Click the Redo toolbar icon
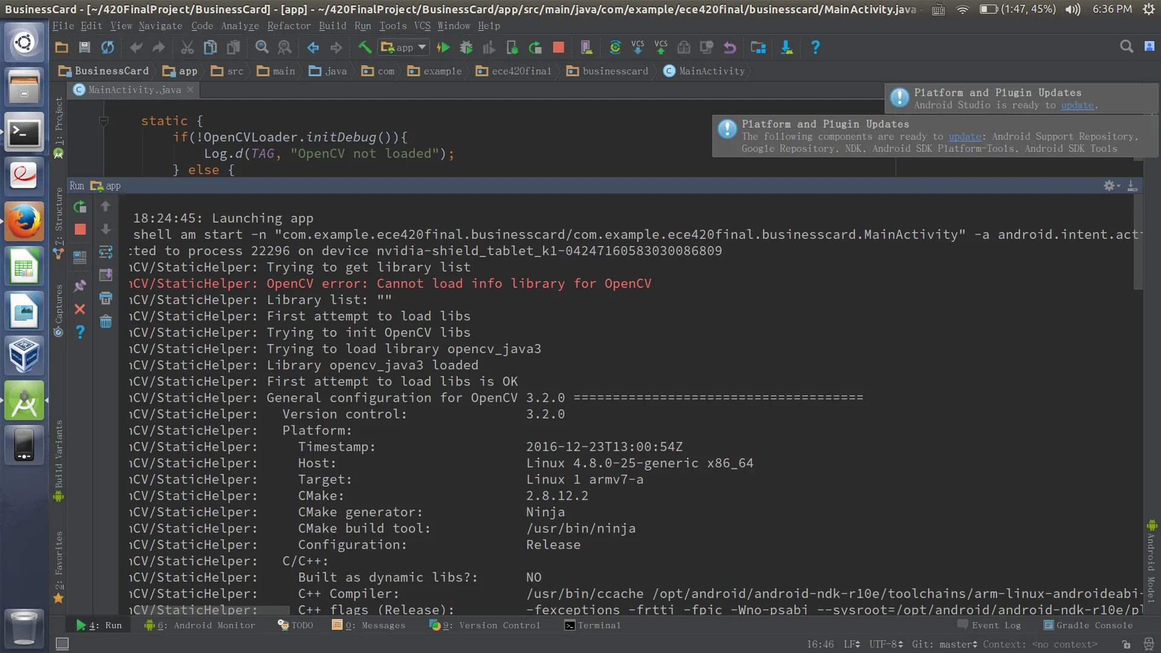The width and height of the screenshot is (1161, 653). [x=158, y=47]
